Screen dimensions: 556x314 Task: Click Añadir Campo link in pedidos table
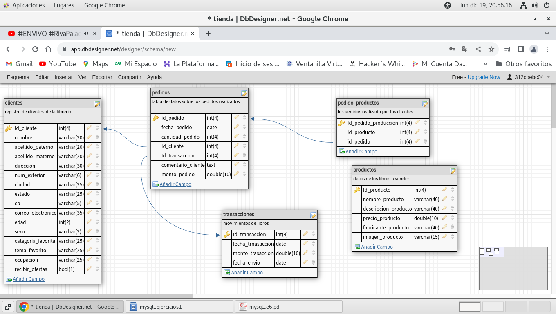click(175, 184)
